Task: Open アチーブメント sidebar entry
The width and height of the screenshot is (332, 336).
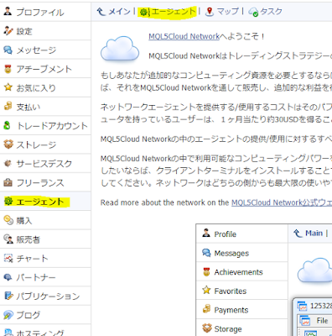Action: (x=45, y=69)
